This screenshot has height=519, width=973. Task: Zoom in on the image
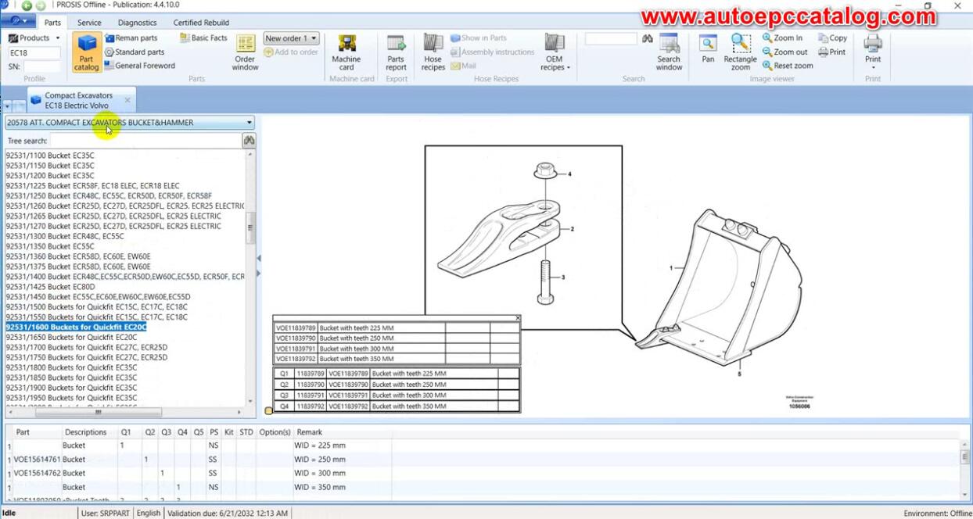[x=782, y=38]
